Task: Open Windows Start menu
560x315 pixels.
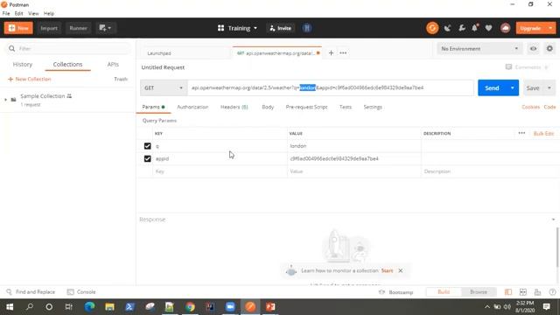Action: pos(10,307)
